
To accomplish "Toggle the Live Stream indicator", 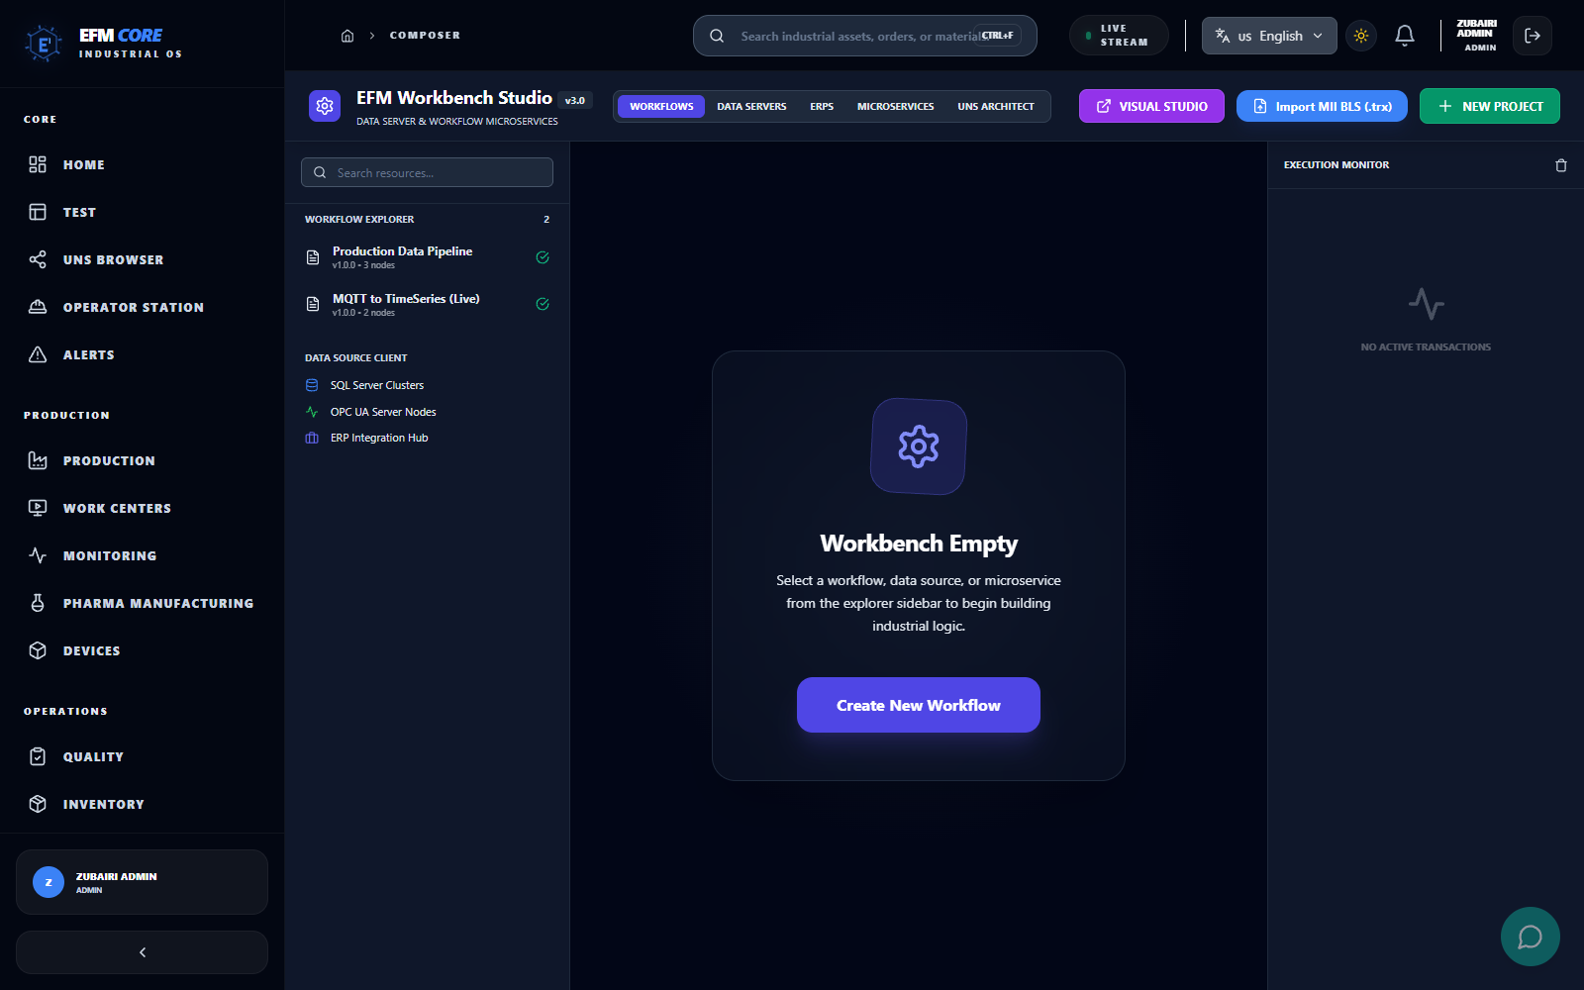I will (x=1119, y=36).
